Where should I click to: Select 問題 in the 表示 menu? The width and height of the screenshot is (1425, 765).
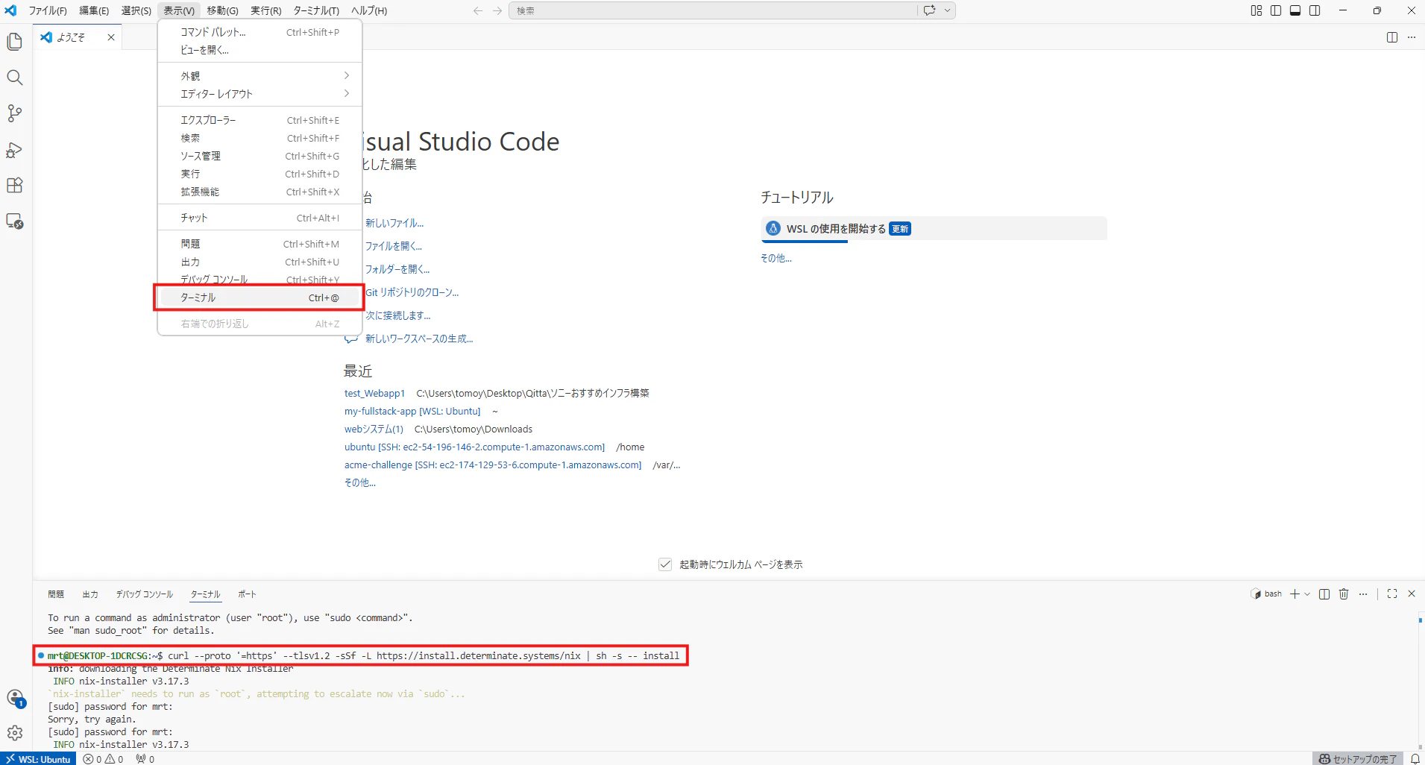pos(259,244)
